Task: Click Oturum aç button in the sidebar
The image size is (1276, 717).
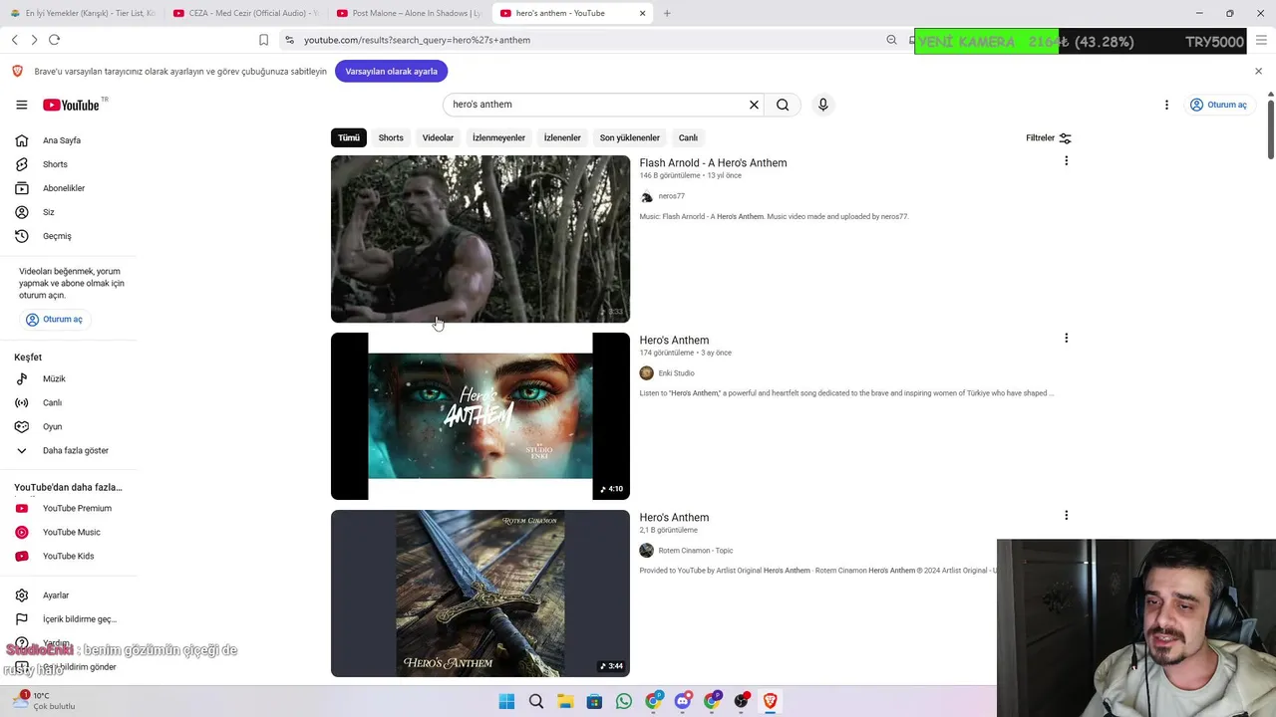Action: point(54,320)
